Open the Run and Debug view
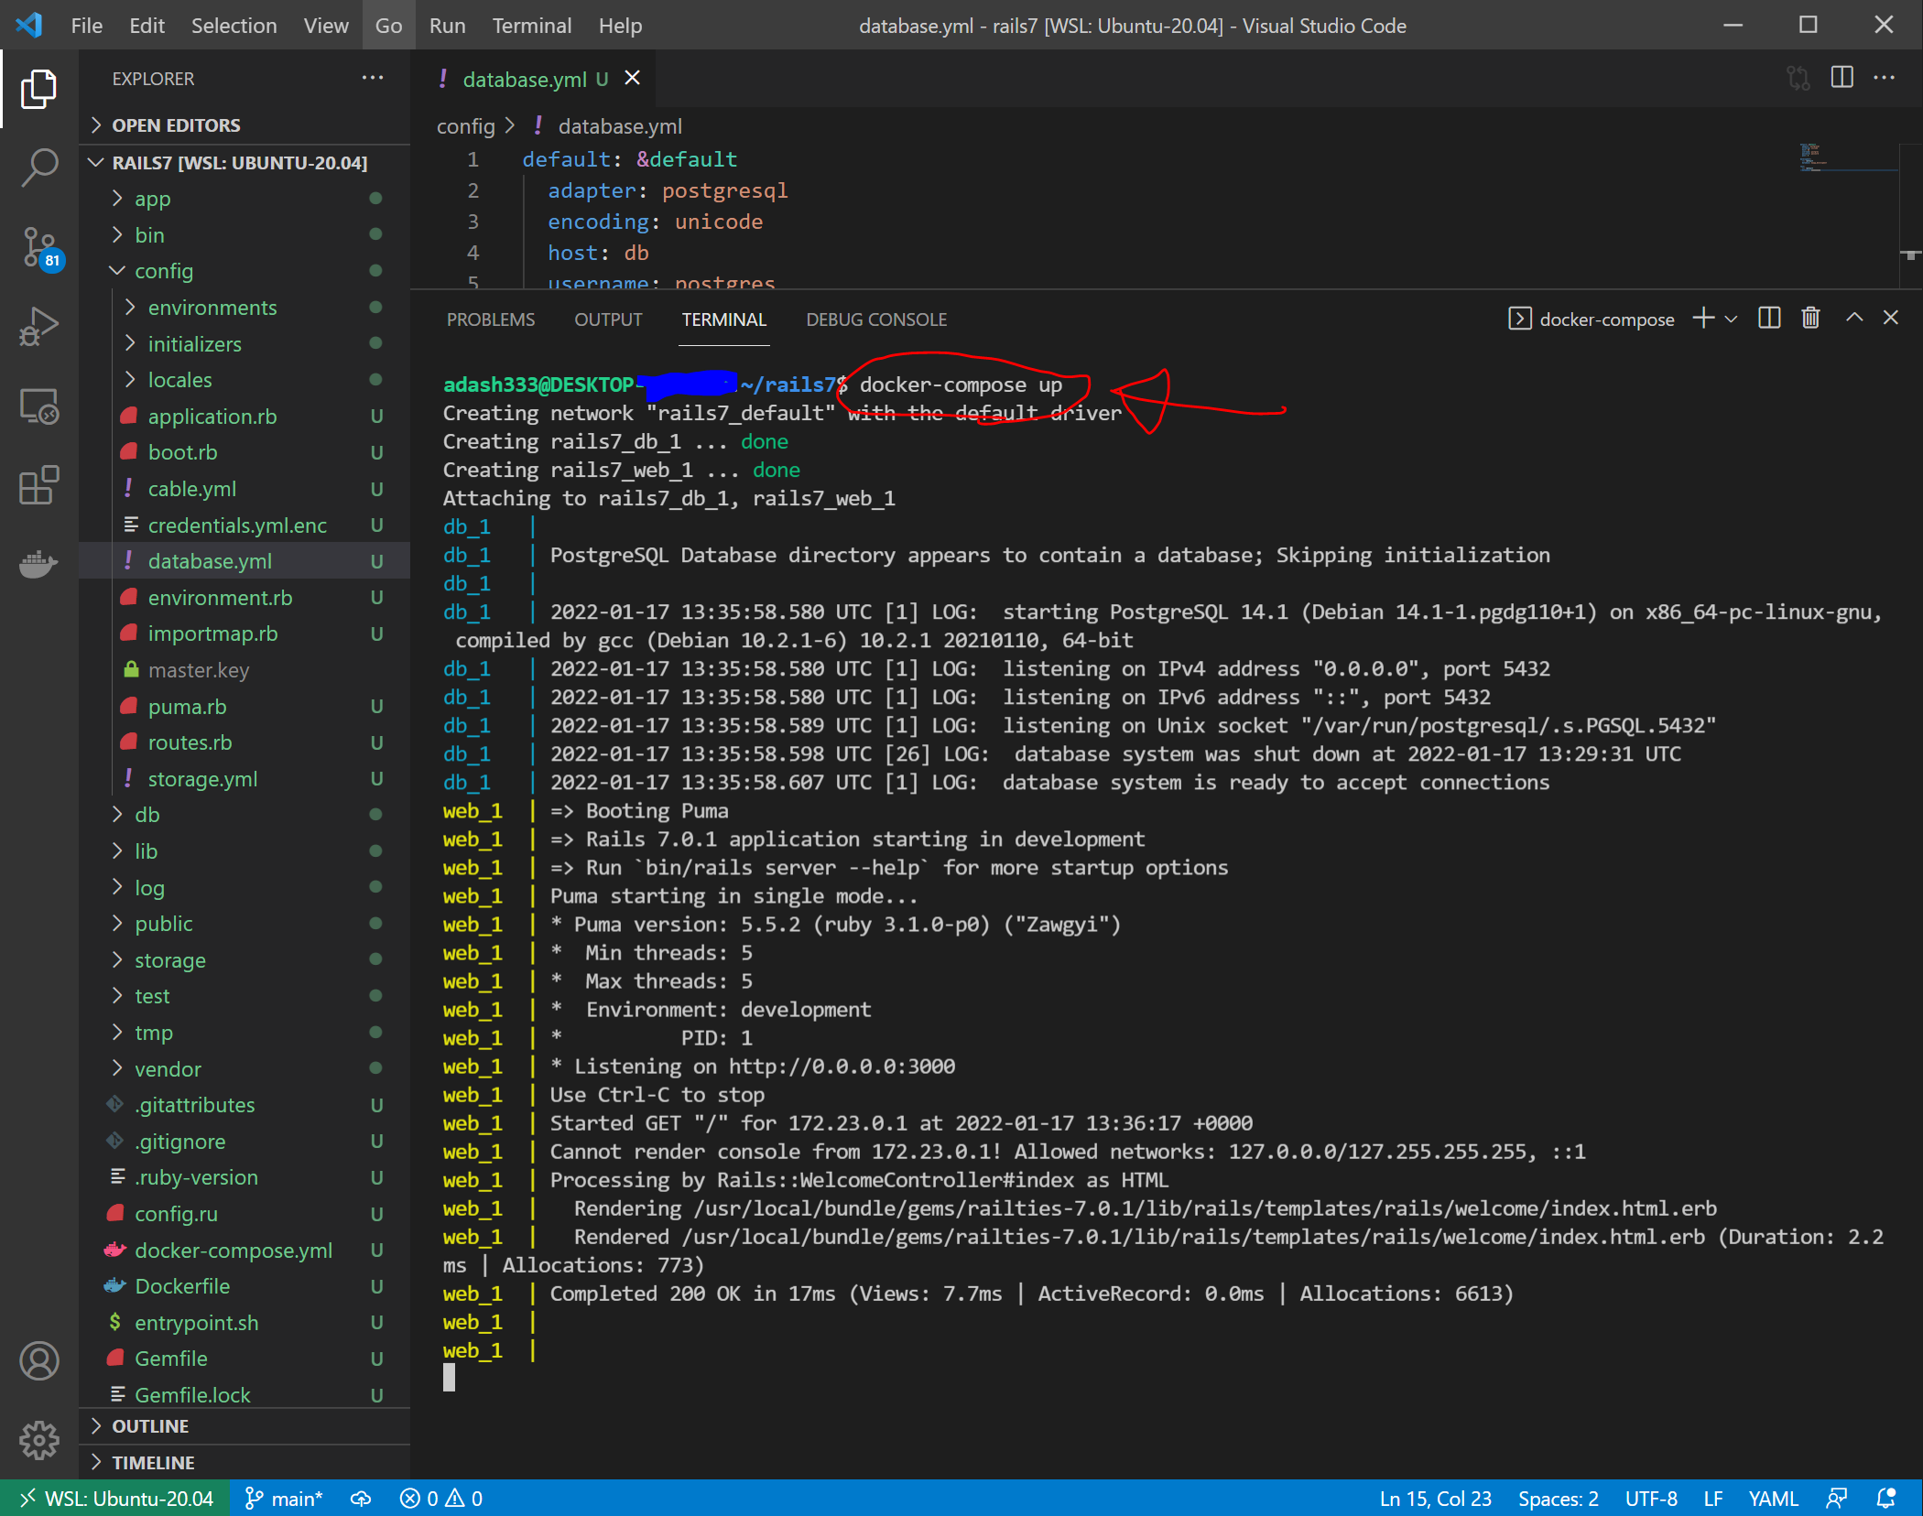This screenshot has height=1516, width=1923. 38,326
